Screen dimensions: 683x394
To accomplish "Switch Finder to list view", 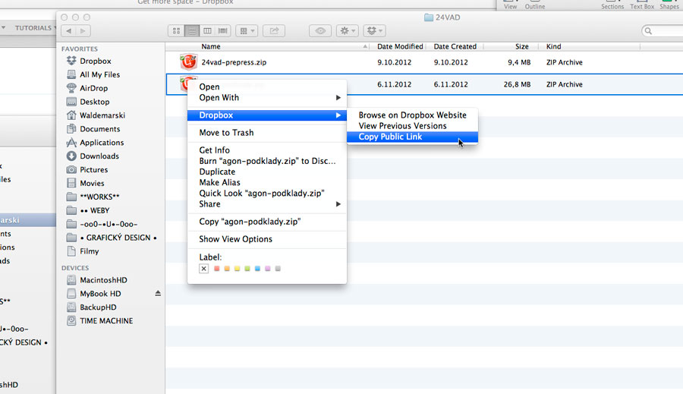I will coord(192,30).
